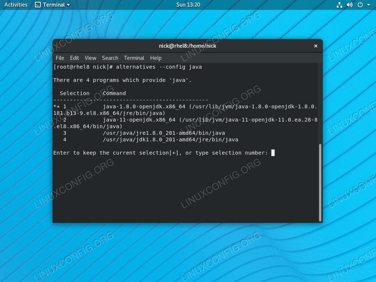The image size is (376, 282).
Task: Open the Terminal menu in the menu bar
Action: (134, 58)
